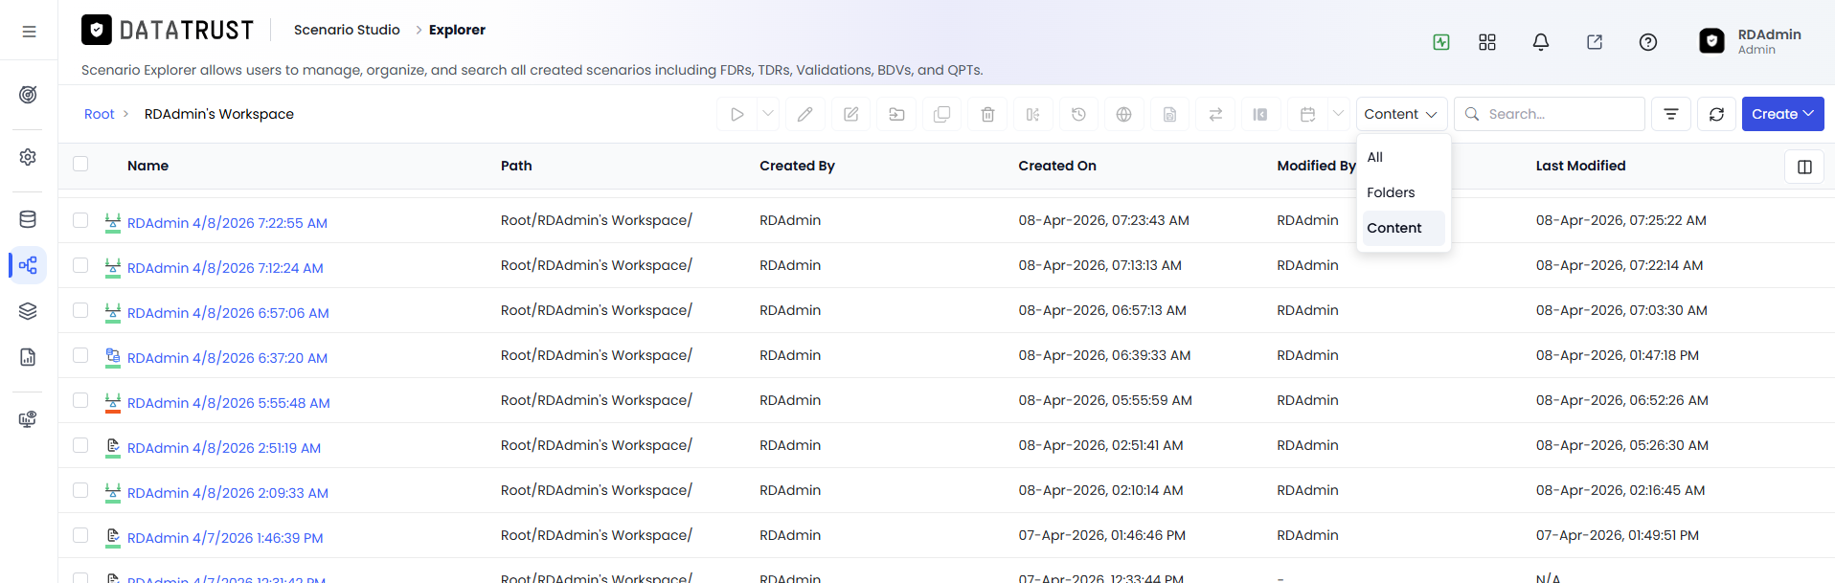Check the row RDAdmin 4/7/2026 1:46:39 PM
Screen dimensions: 1835x583
pos(80,535)
